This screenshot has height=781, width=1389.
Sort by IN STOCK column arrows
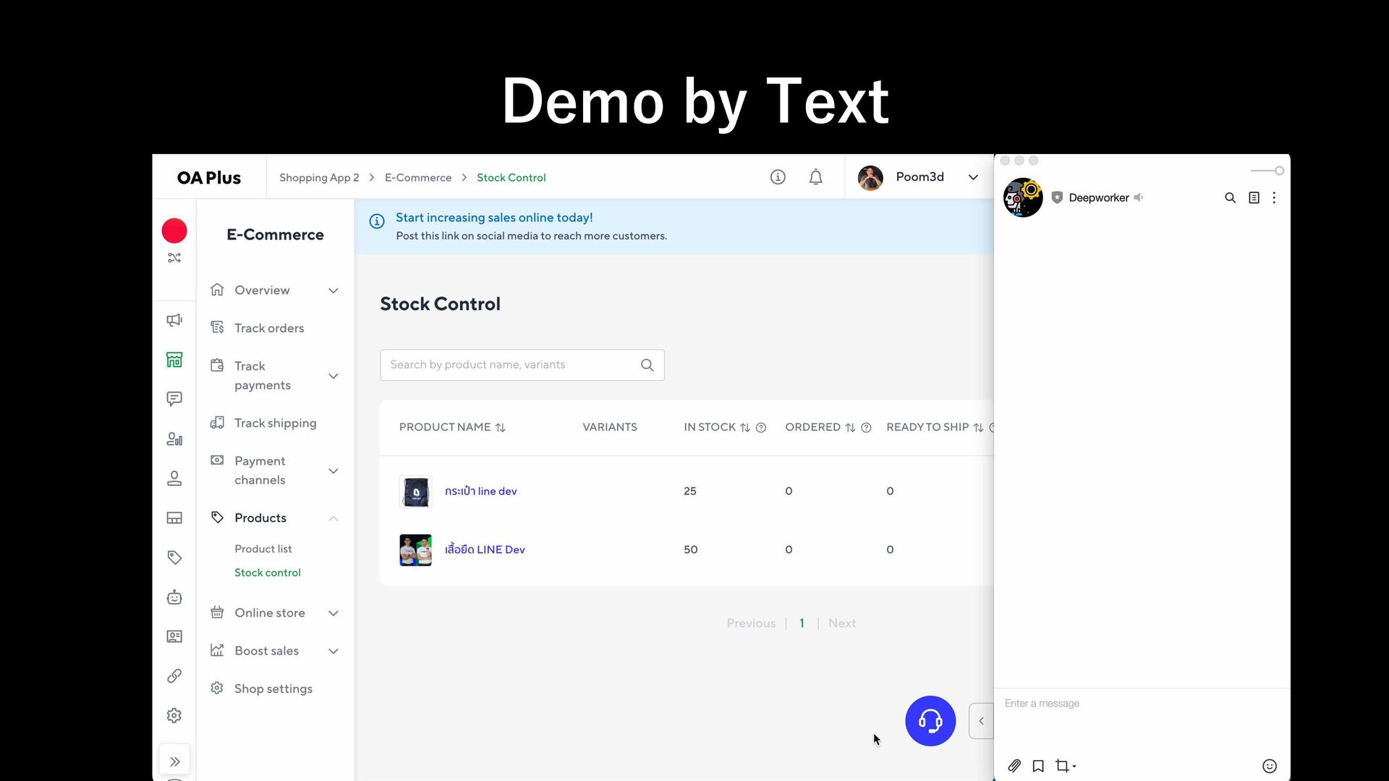744,427
